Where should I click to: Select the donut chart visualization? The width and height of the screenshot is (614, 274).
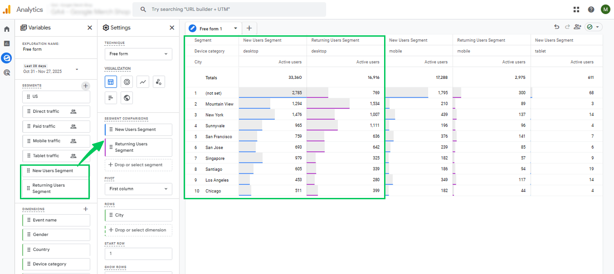coord(127,82)
